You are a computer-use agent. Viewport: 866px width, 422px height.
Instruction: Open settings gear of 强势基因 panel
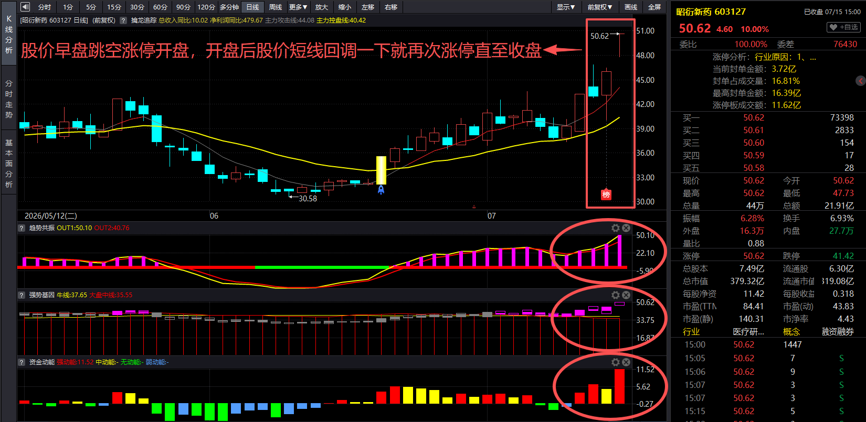(x=616, y=295)
